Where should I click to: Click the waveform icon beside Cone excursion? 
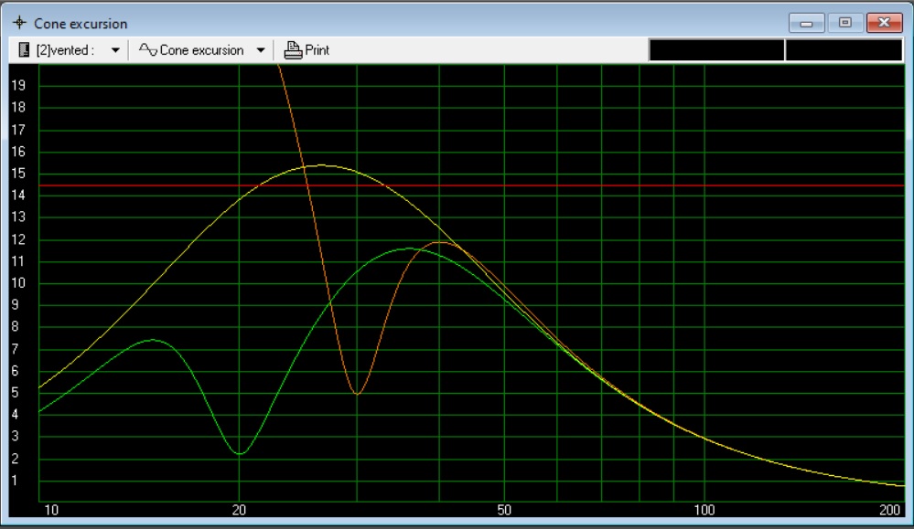[x=147, y=50]
